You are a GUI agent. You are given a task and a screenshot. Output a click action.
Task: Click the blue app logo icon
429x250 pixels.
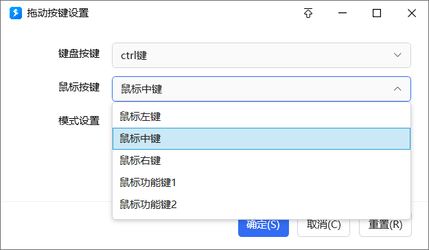pos(16,13)
